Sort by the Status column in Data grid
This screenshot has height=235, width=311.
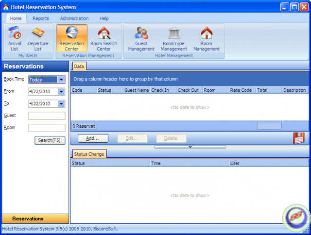[x=110, y=90]
